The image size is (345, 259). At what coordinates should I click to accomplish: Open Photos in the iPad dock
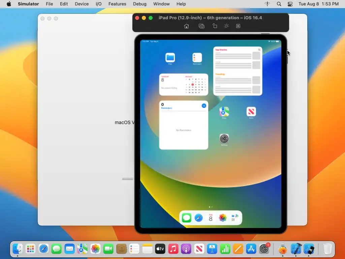click(223, 218)
